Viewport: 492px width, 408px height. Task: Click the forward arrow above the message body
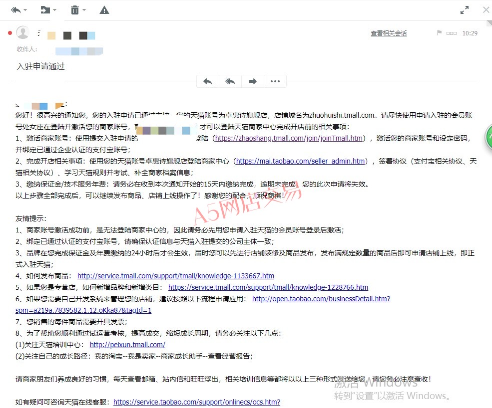point(253,81)
